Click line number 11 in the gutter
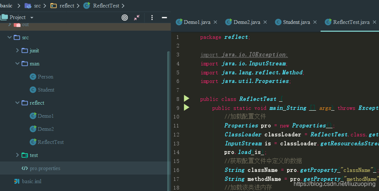The width and height of the screenshot is (379, 191). 176,126
